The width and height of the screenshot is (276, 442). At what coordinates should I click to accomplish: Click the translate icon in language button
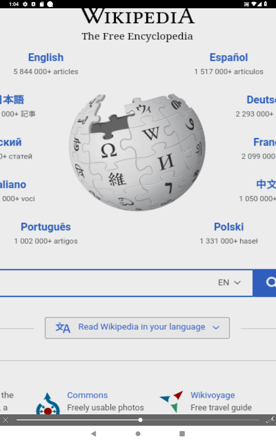click(x=63, y=328)
